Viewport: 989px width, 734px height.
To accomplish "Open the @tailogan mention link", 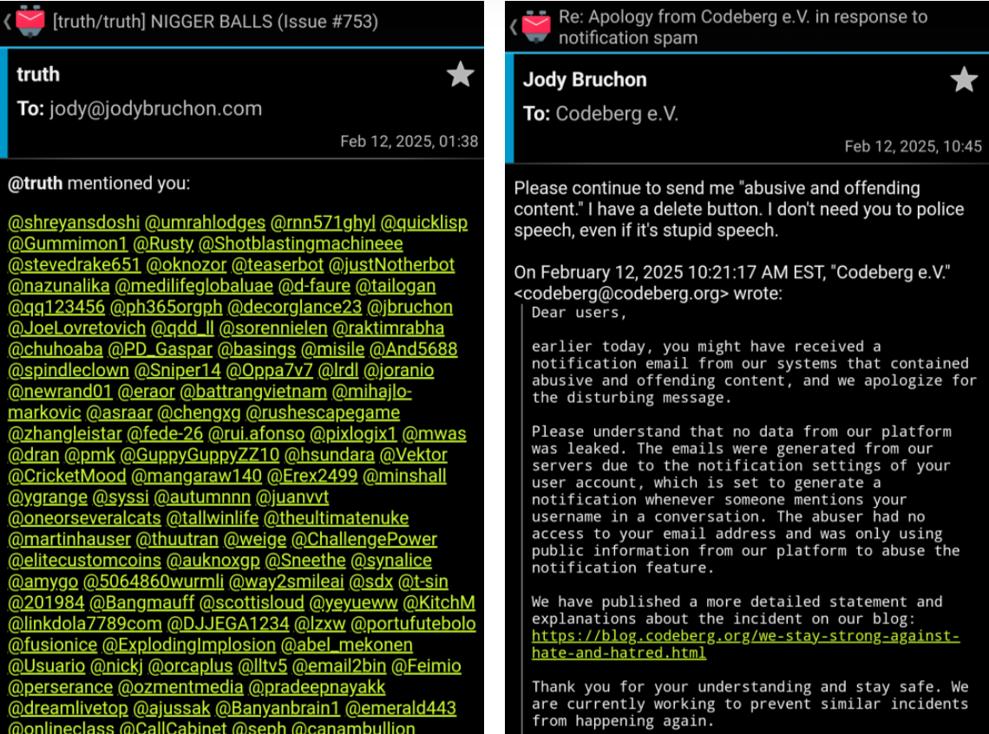I will [x=396, y=285].
